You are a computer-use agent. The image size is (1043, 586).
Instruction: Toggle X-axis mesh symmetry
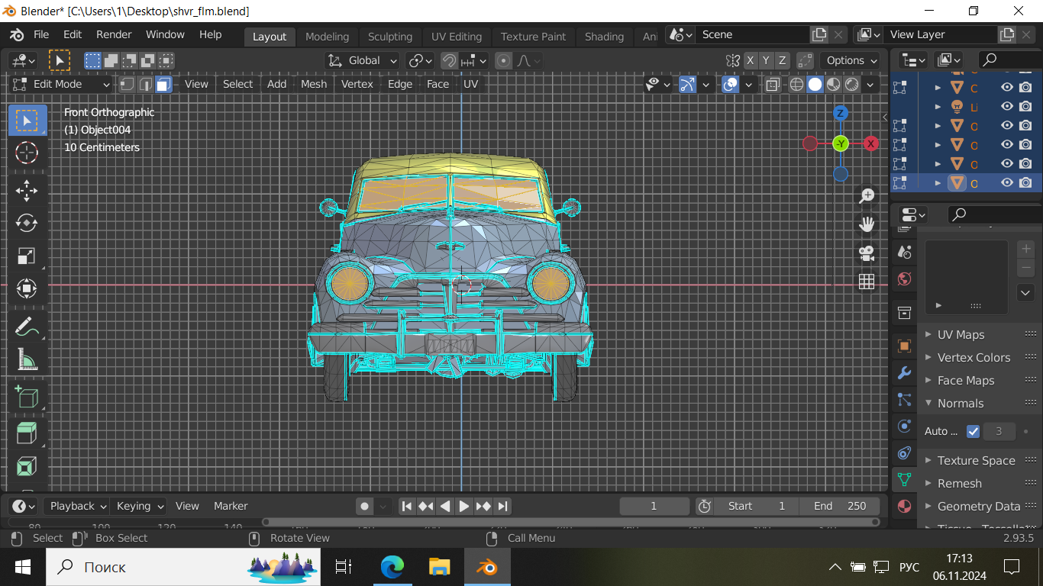point(750,60)
